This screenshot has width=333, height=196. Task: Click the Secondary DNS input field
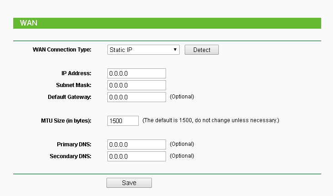coord(137,156)
